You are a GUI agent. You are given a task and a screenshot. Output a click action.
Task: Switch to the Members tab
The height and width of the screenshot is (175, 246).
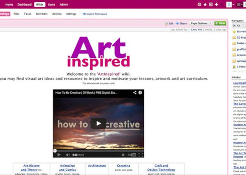click(42, 14)
